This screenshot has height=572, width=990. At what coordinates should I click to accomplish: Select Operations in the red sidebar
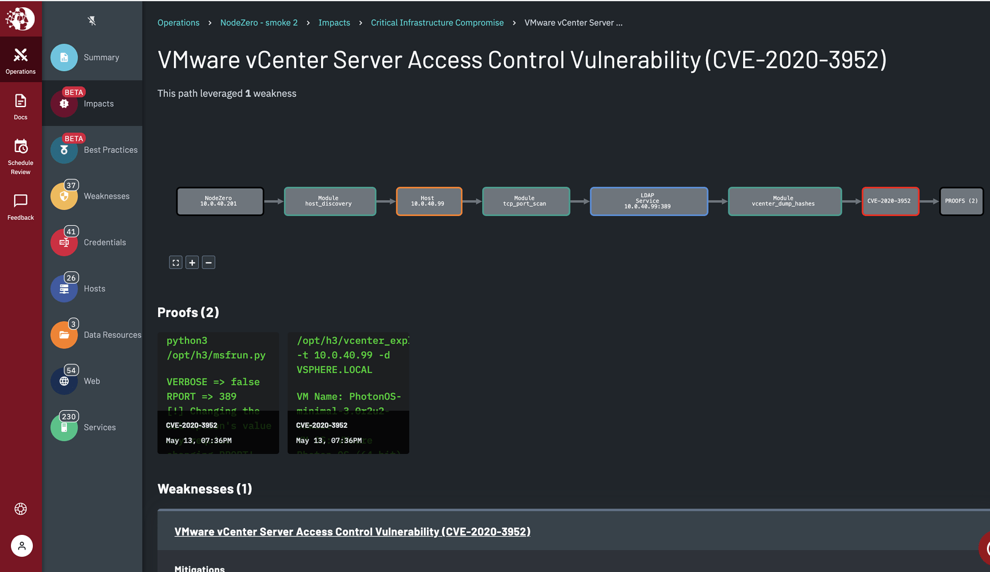(x=21, y=58)
